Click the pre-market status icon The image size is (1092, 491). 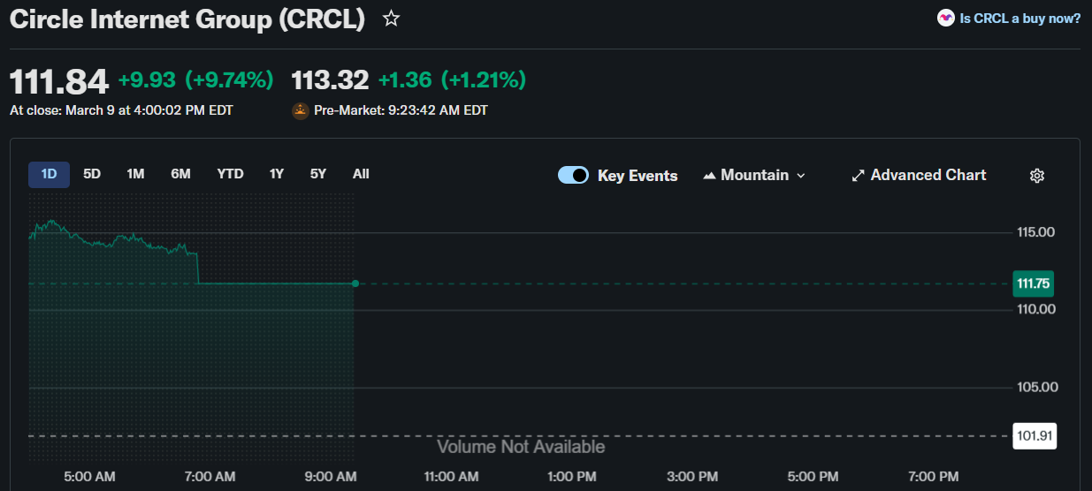coord(301,110)
